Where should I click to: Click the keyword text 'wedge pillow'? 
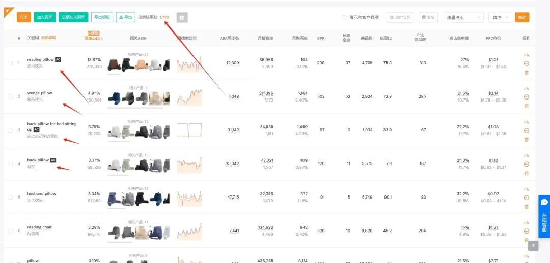click(40, 93)
